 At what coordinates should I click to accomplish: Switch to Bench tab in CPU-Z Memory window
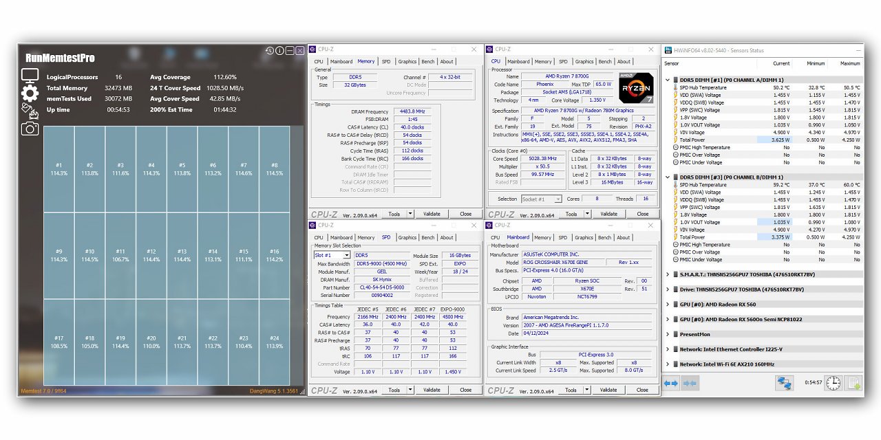427,61
